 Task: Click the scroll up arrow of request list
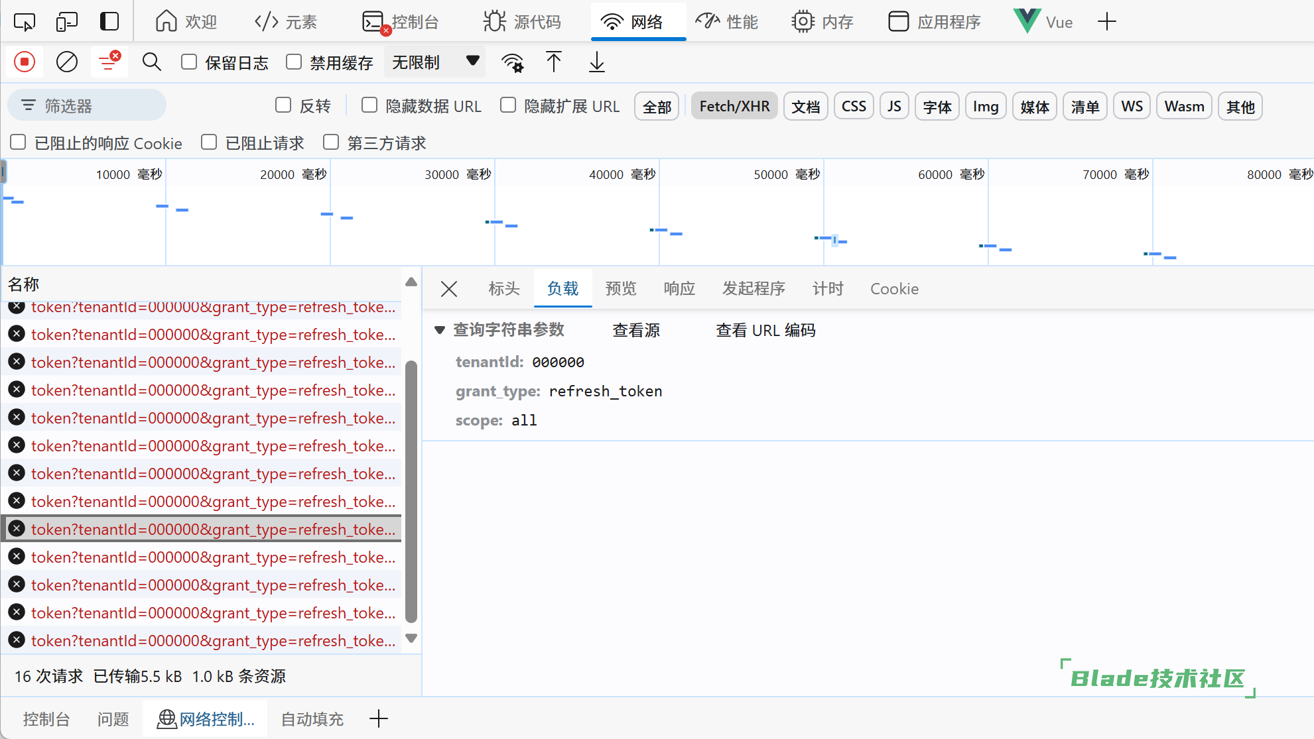tap(411, 282)
